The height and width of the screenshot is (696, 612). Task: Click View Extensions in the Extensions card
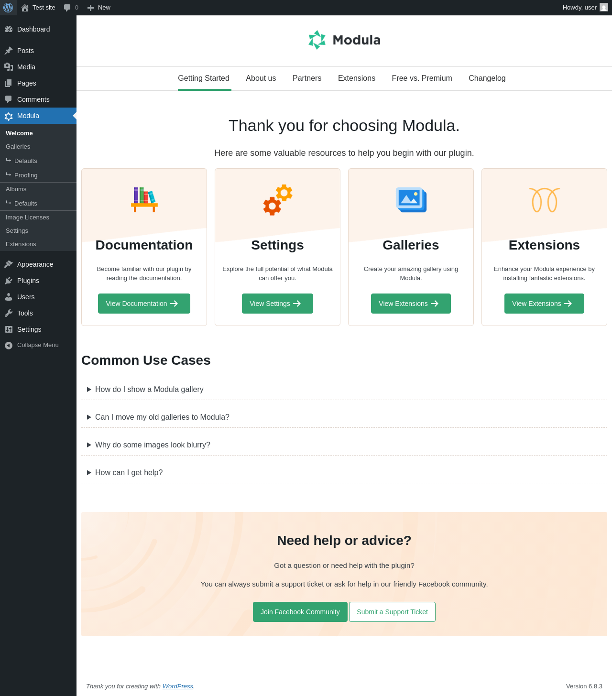[x=545, y=304]
